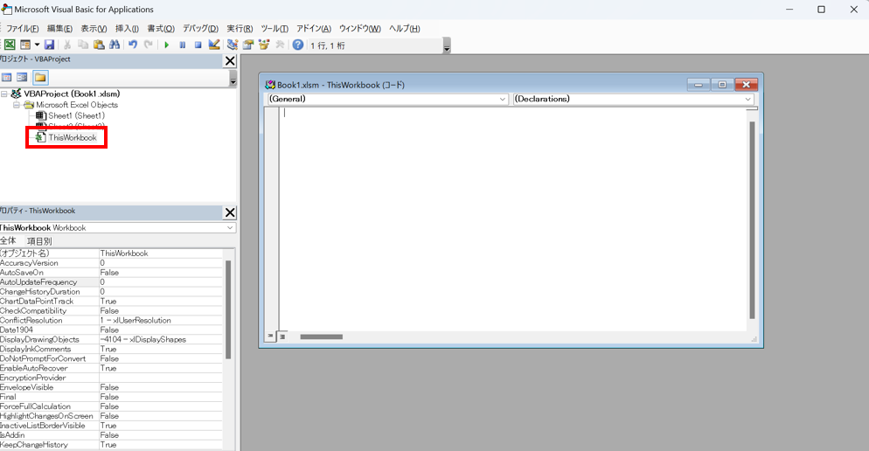
Task: Open ヘルプ(H) menu
Action: tap(404, 28)
